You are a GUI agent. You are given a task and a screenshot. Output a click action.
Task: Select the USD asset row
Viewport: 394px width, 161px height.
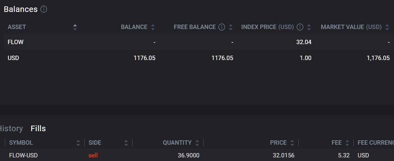[197, 58]
